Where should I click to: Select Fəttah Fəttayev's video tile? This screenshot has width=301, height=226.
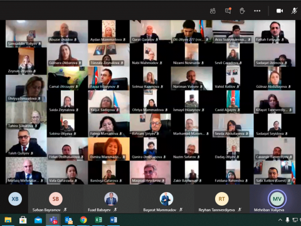pos(275,31)
